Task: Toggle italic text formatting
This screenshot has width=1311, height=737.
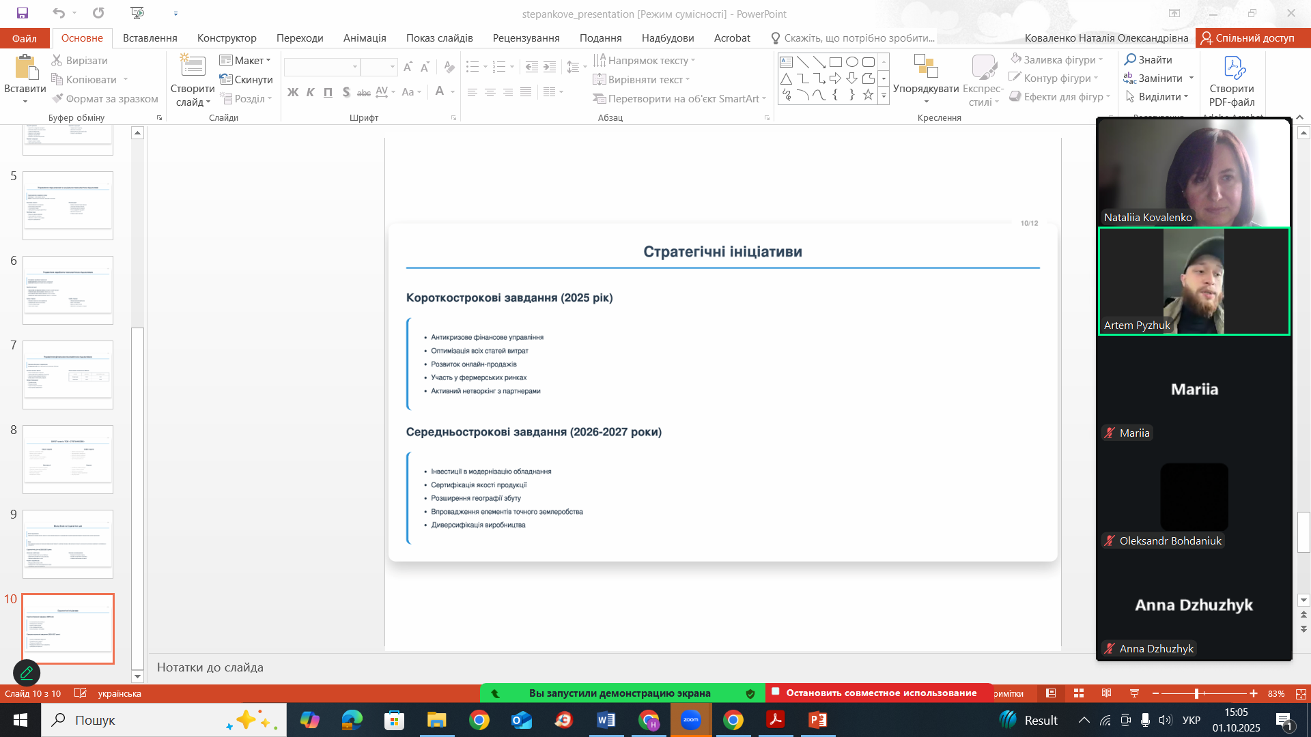Action: pyautogui.click(x=311, y=92)
